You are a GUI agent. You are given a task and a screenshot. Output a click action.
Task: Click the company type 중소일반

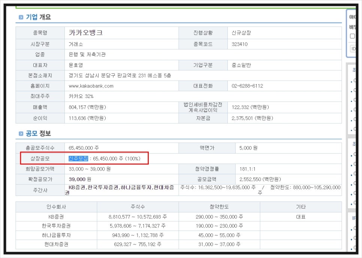tap(241, 65)
